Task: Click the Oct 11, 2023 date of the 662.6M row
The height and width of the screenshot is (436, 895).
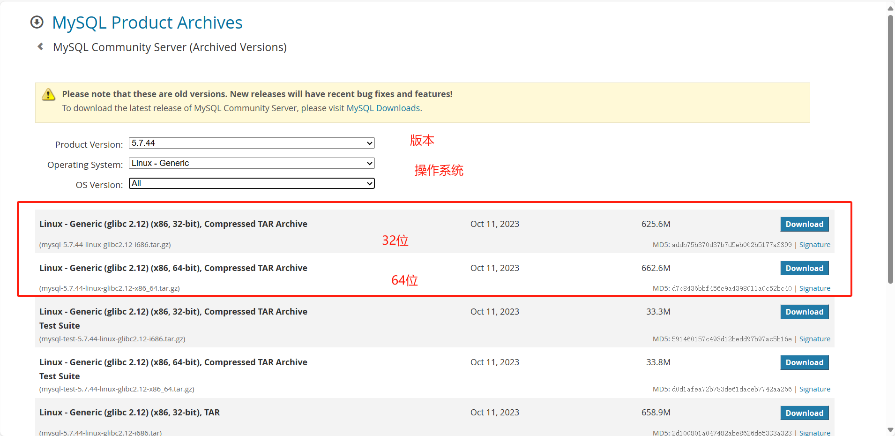Action: [x=495, y=268]
